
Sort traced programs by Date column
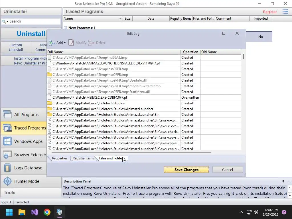click(151, 19)
